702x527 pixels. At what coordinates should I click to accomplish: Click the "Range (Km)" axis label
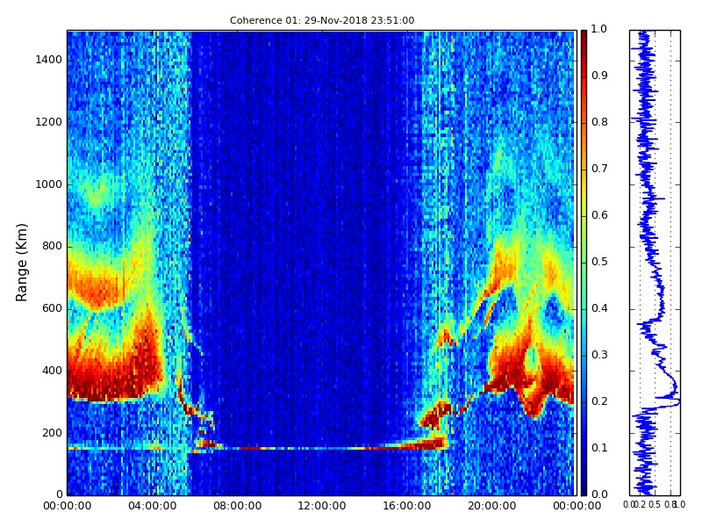click(21, 263)
